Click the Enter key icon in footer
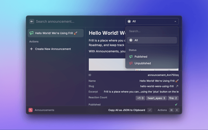This screenshot has width=208, height=130. click(149, 110)
